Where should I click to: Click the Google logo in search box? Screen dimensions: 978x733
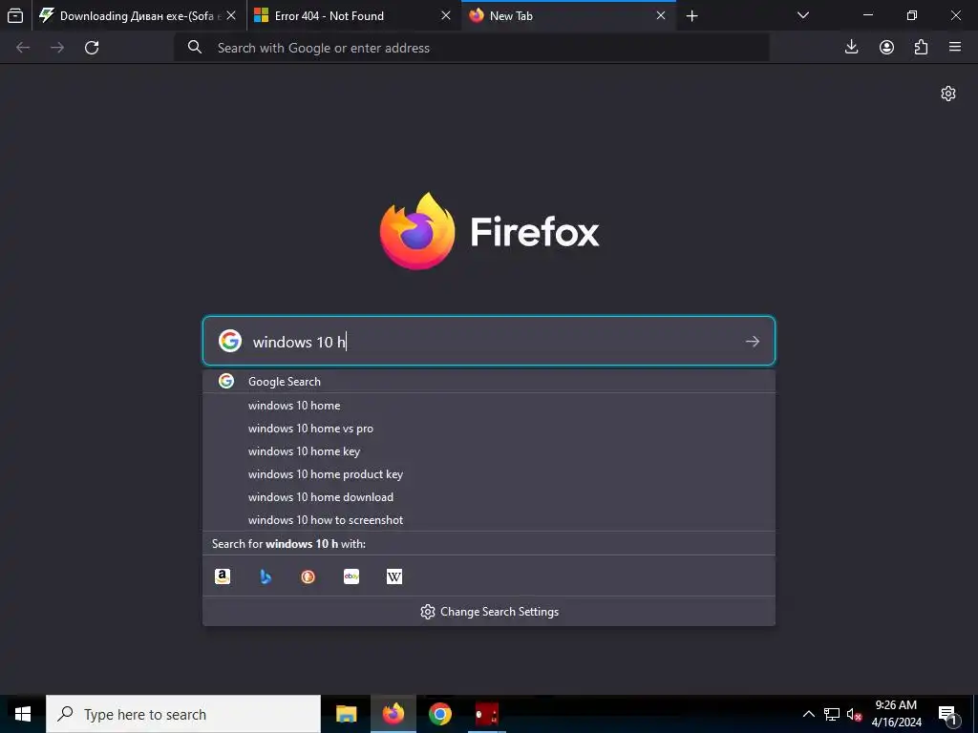[x=230, y=341]
